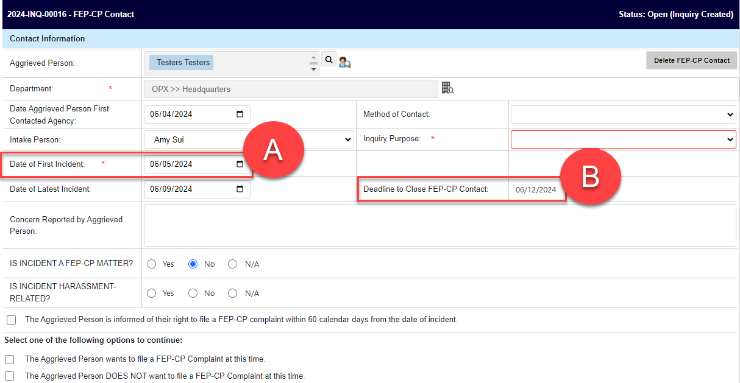Image resolution: width=740 pixels, height=383 pixels.
Task: Click the magnifier search icon beside Aggrieved Person
Action: [329, 60]
